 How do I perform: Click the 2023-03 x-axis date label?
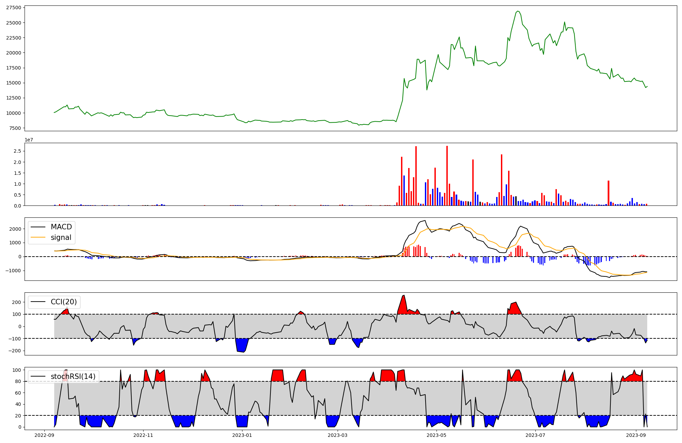click(338, 435)
